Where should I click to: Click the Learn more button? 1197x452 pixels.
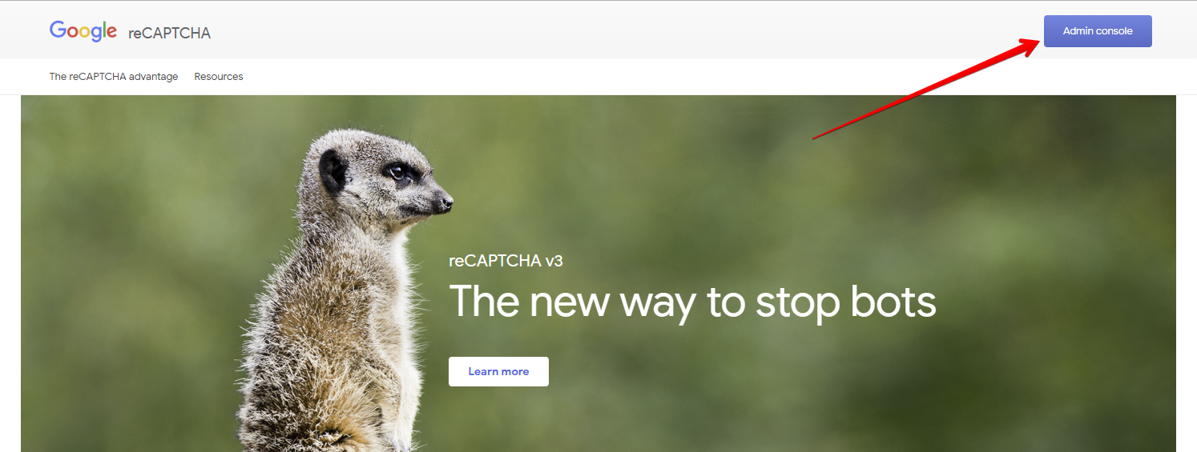coord(498,371)
